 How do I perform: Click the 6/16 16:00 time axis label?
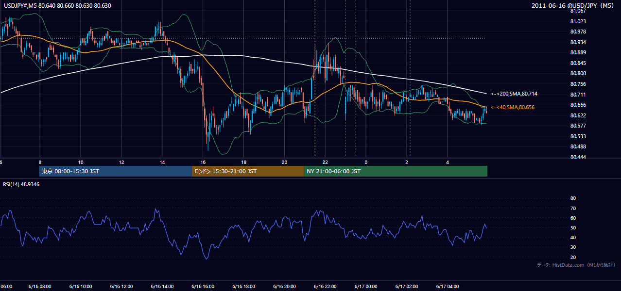(203, 286)
